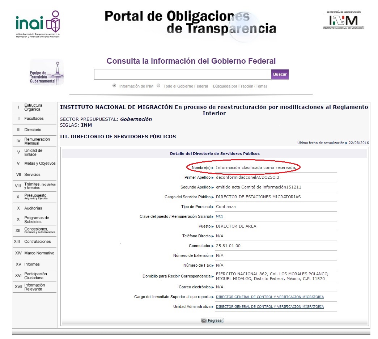The width and height of the screenshot is (378, 339).
Task: Open the Unidad Administrativa link
Action: pos(270,307)
